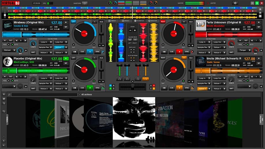Enable headphone cue on blue mixer channel

click(127, 79)
